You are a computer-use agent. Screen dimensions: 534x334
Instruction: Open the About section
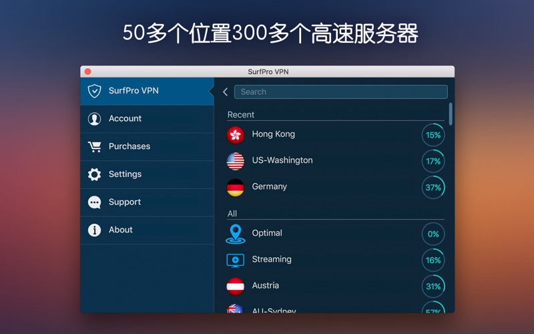(x=147, y=230)
